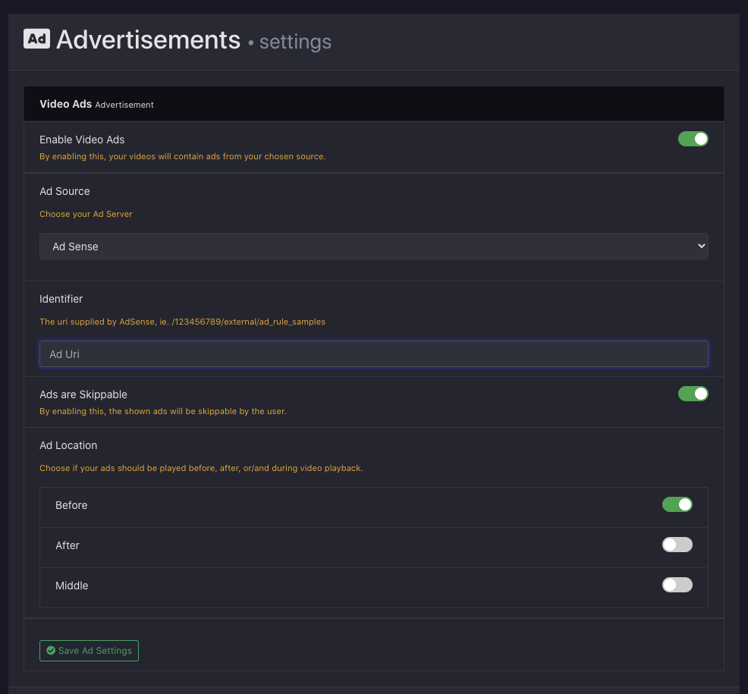
Task: Click the chevron arrow of Ad Source select
Action: [701, 246]
